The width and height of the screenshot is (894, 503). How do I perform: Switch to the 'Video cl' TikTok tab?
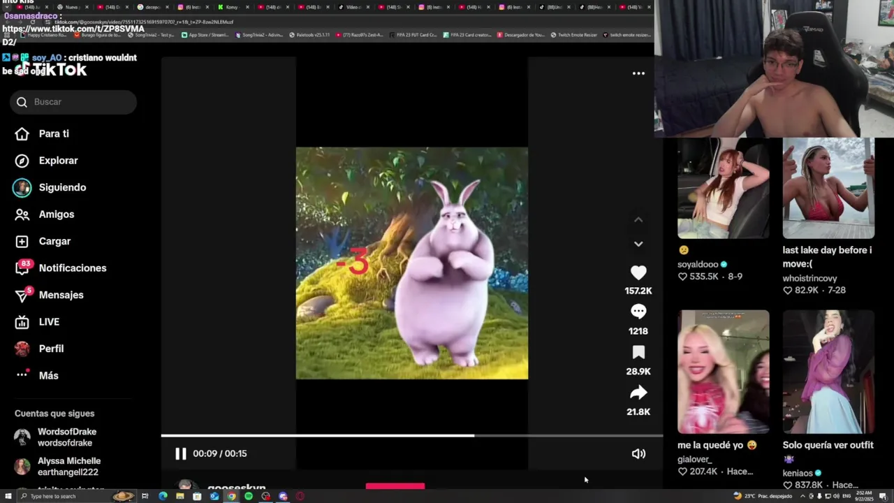click(353, 7)
